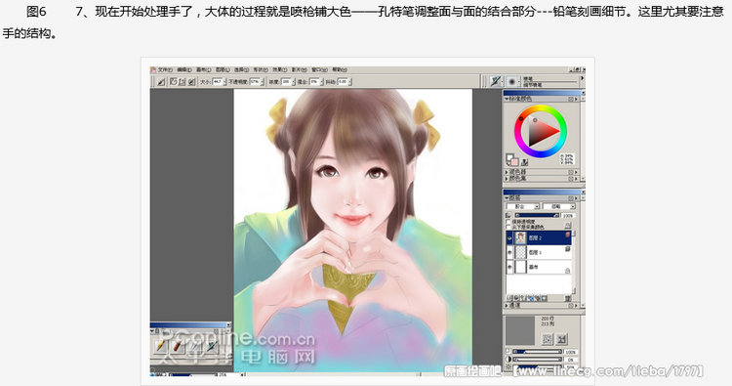Click the freehand strokes icon in property bar

coord(173,82)
